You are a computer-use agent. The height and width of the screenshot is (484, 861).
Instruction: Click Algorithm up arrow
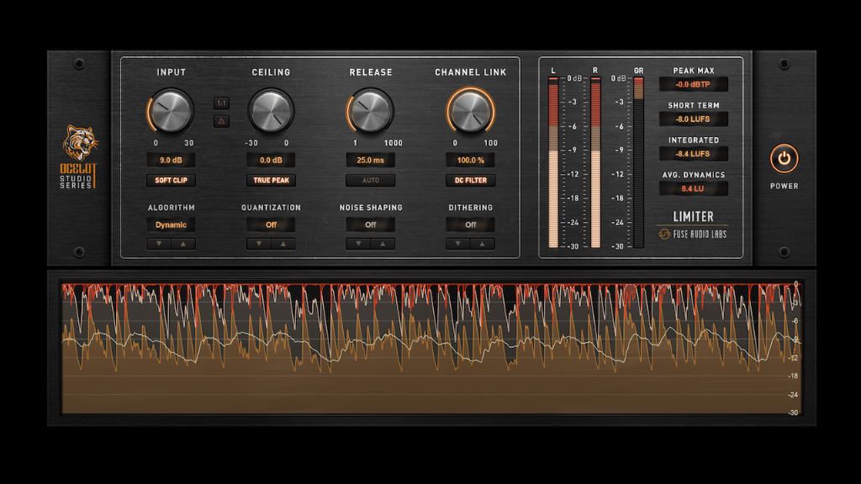click(x=183, y=244)
